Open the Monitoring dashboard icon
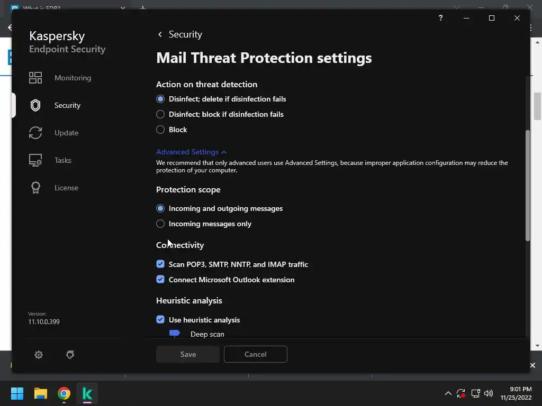 point(35,78)
